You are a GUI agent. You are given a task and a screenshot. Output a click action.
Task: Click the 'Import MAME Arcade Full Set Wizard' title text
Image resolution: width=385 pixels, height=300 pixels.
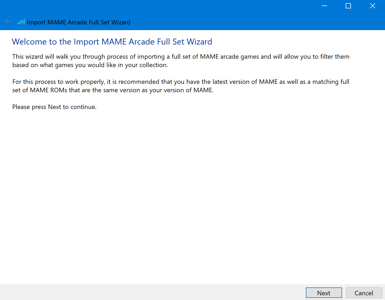(x=79, y=22)
